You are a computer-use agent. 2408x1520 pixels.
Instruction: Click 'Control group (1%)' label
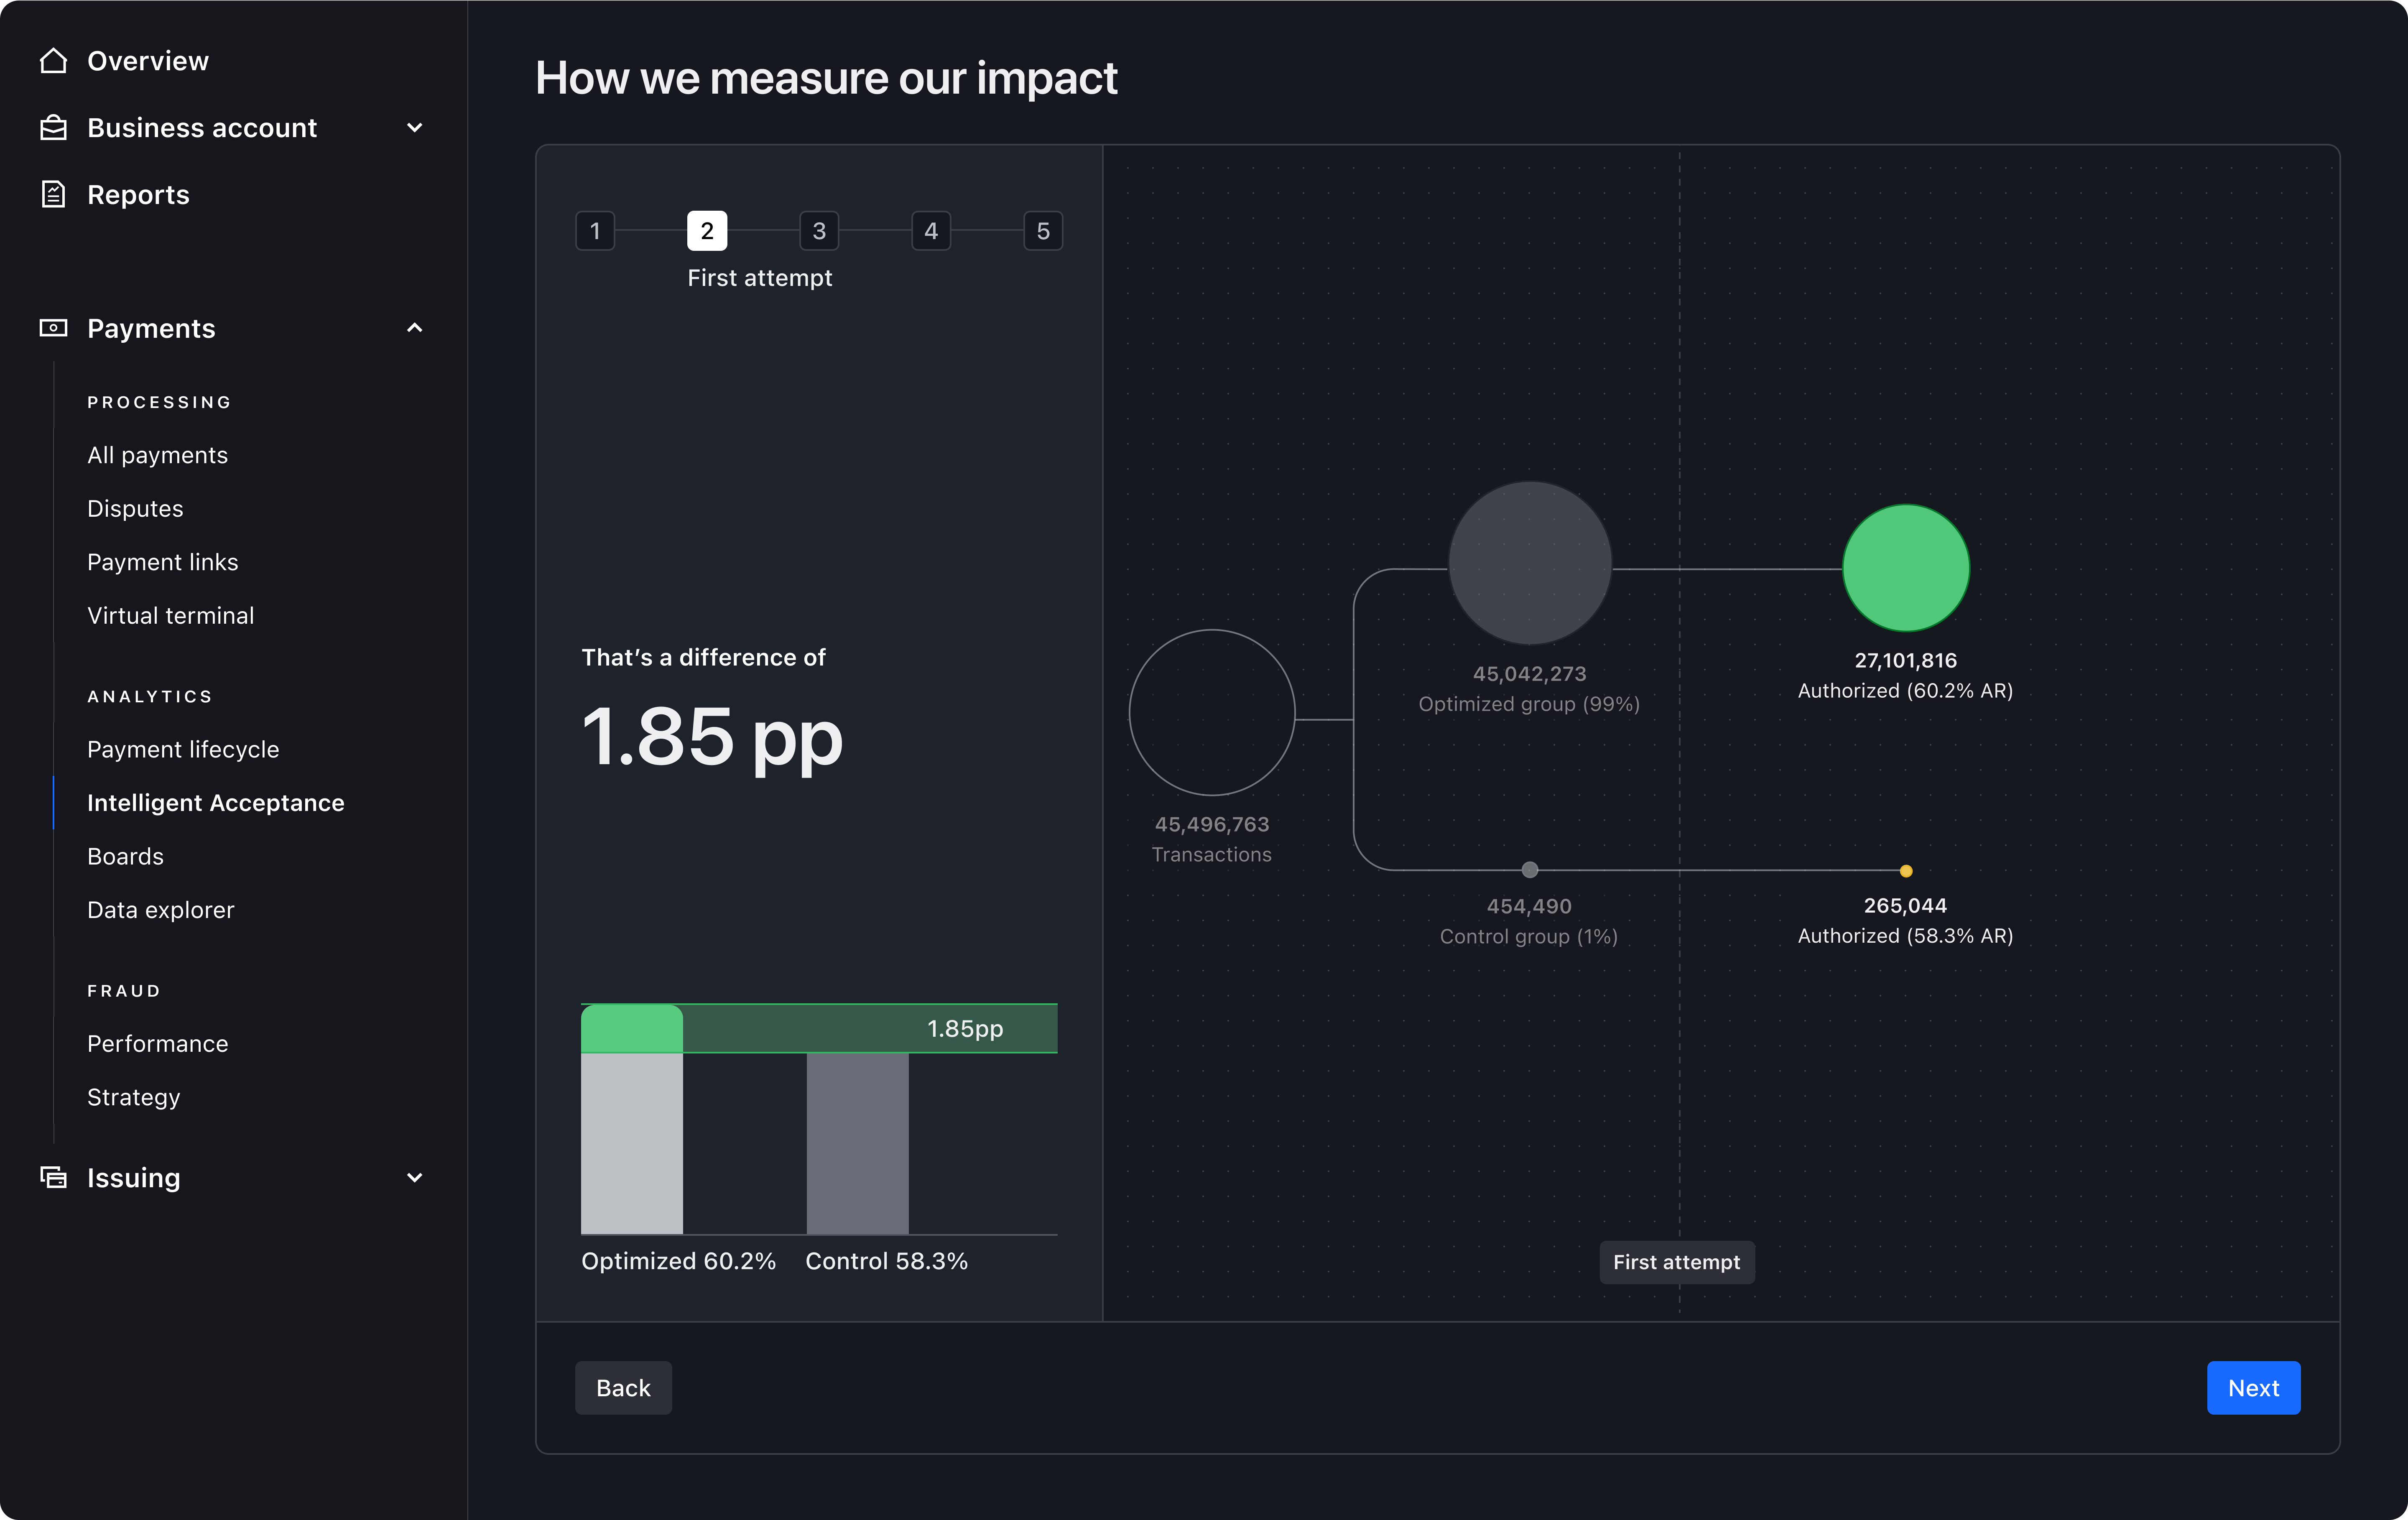pos(1529,936)
